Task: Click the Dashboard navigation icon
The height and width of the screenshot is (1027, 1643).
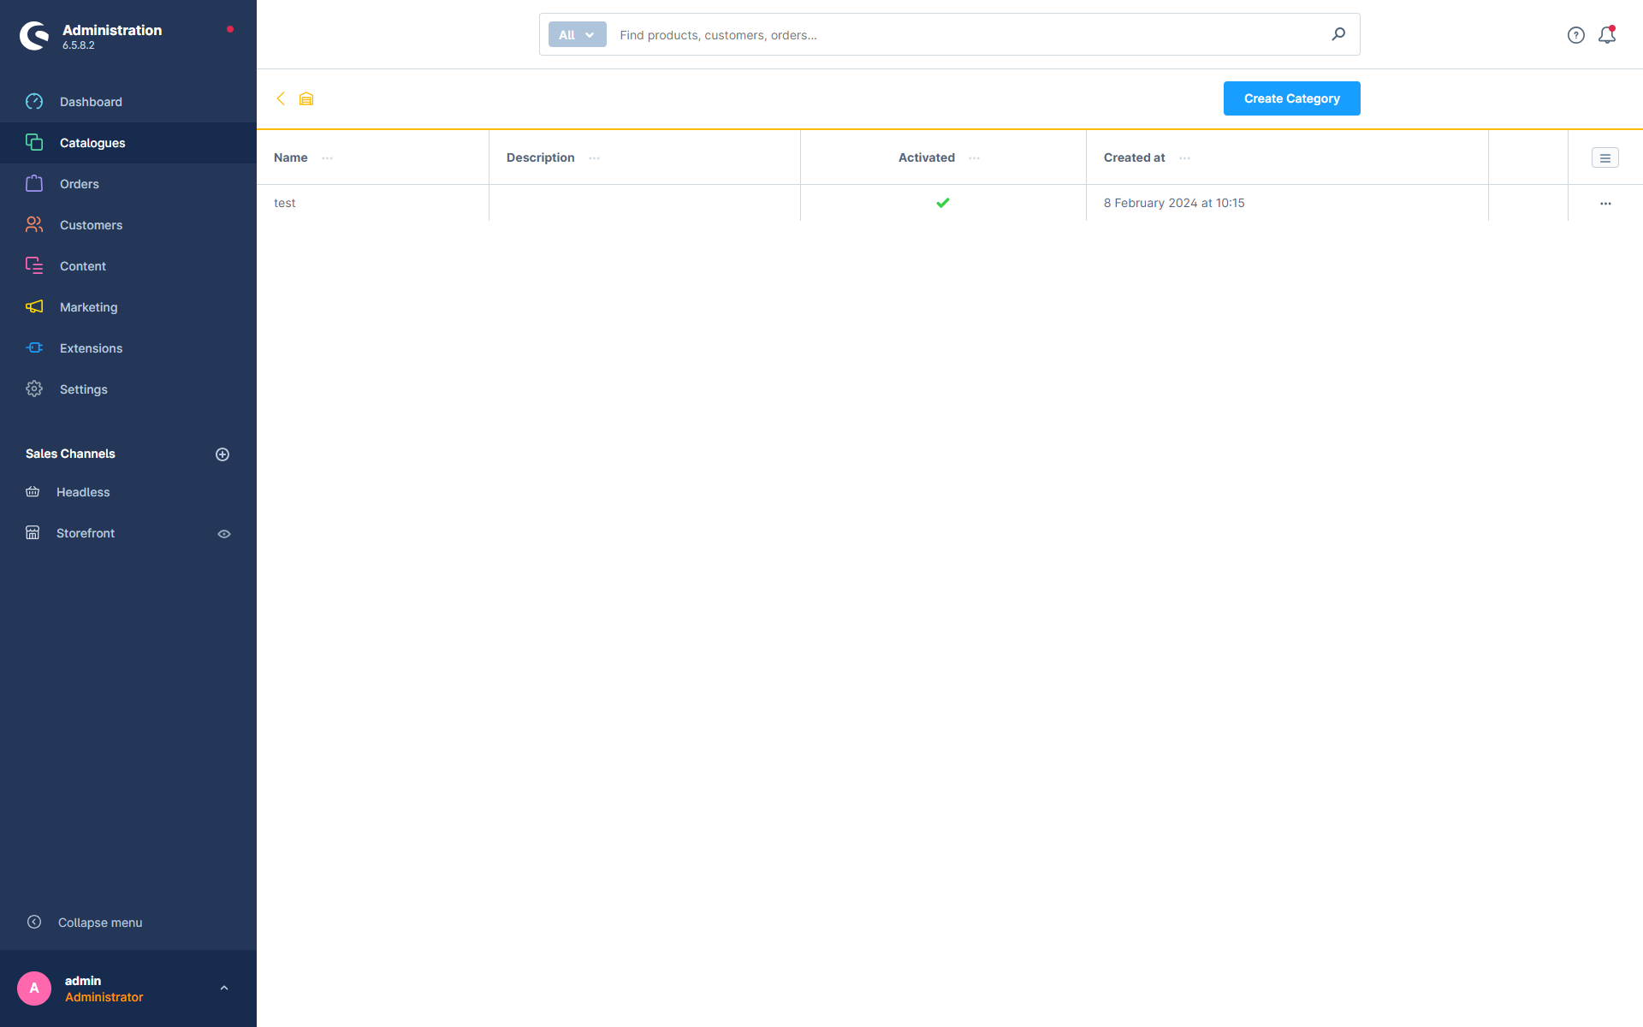Action: point(34,102)
